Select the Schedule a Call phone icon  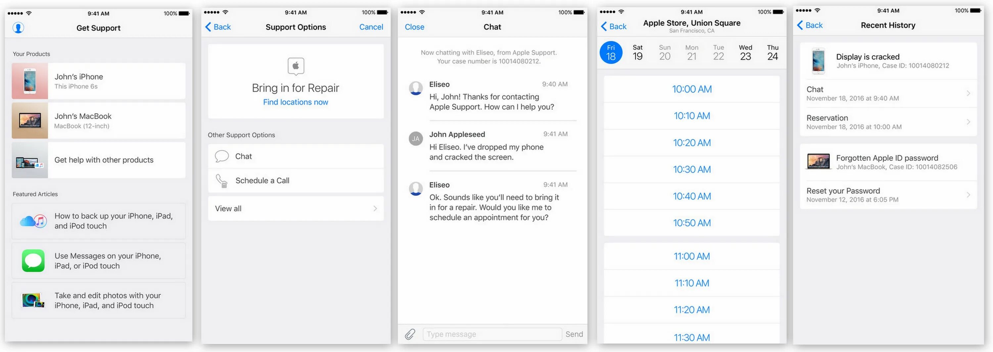coord(222,181)
